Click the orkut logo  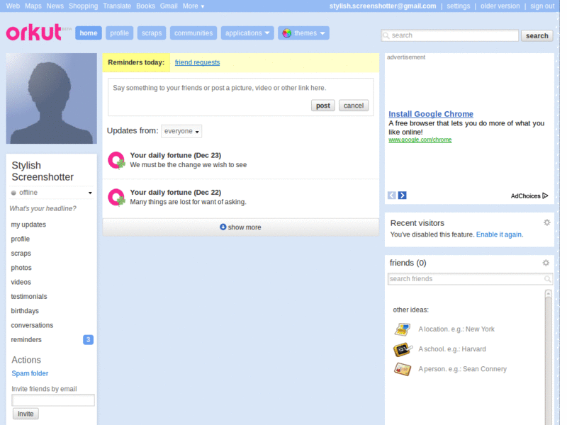pyautogui.click(x=33, y=32)
